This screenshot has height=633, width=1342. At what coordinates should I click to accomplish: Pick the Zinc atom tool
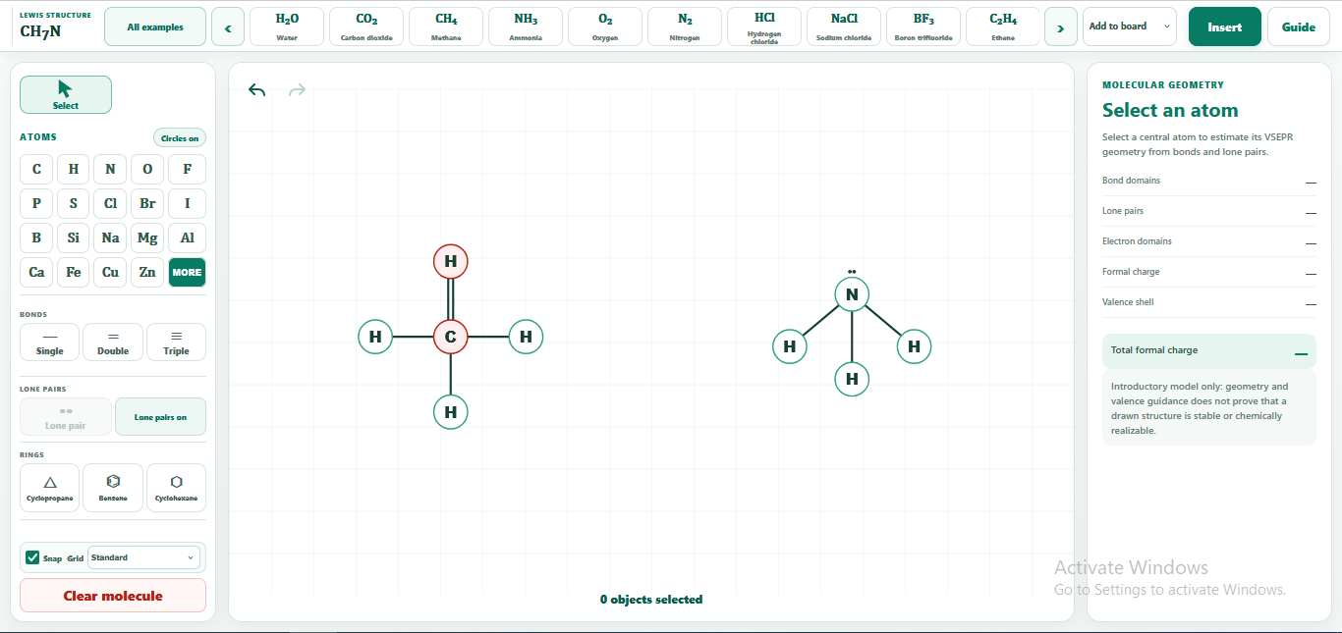(147, 272)
